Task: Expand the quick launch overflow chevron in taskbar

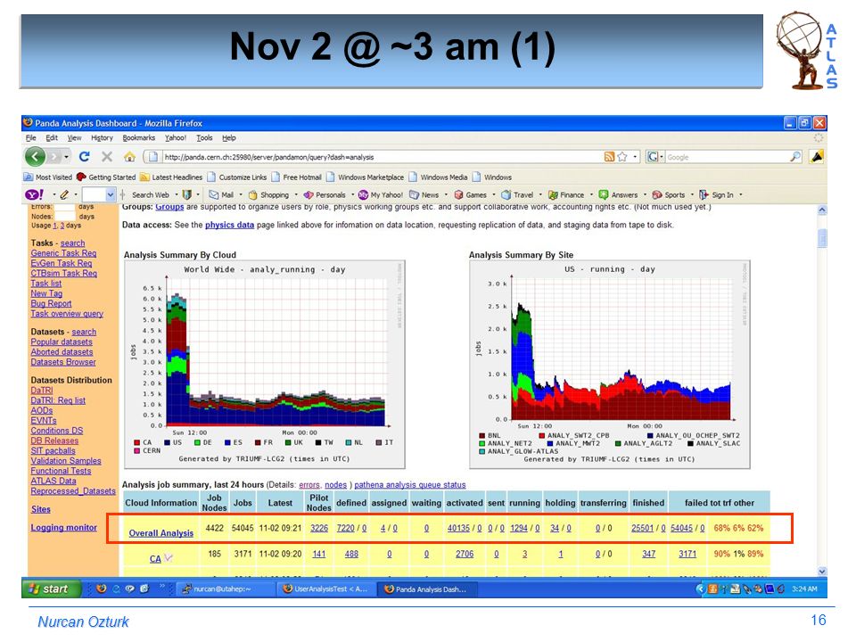Action: [x=161, y=588]
